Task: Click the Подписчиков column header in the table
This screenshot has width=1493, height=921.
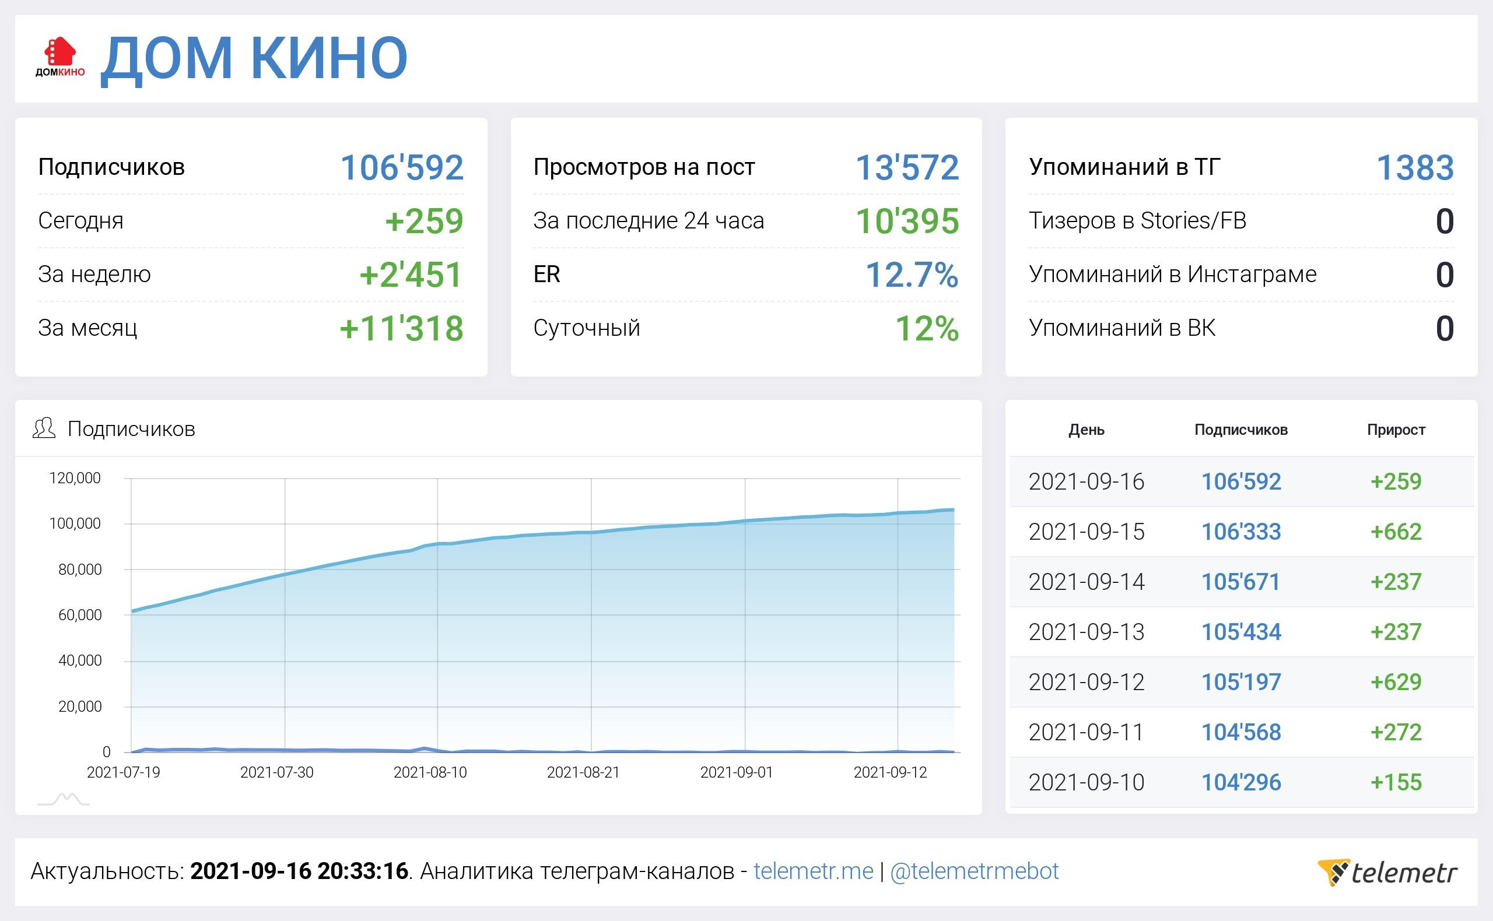Action: (1240, 430)
